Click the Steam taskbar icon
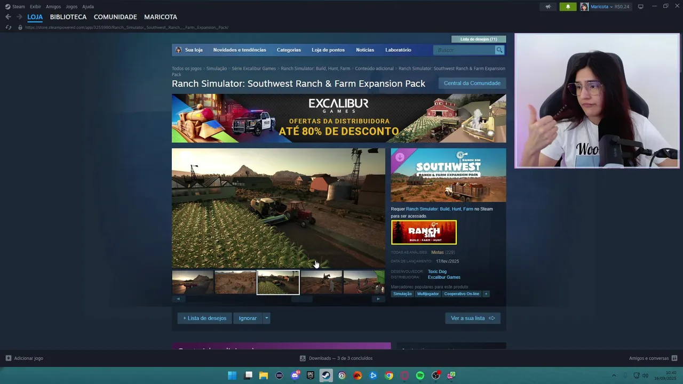The width and height of the screenshot is (683, 384). point(326,375)
